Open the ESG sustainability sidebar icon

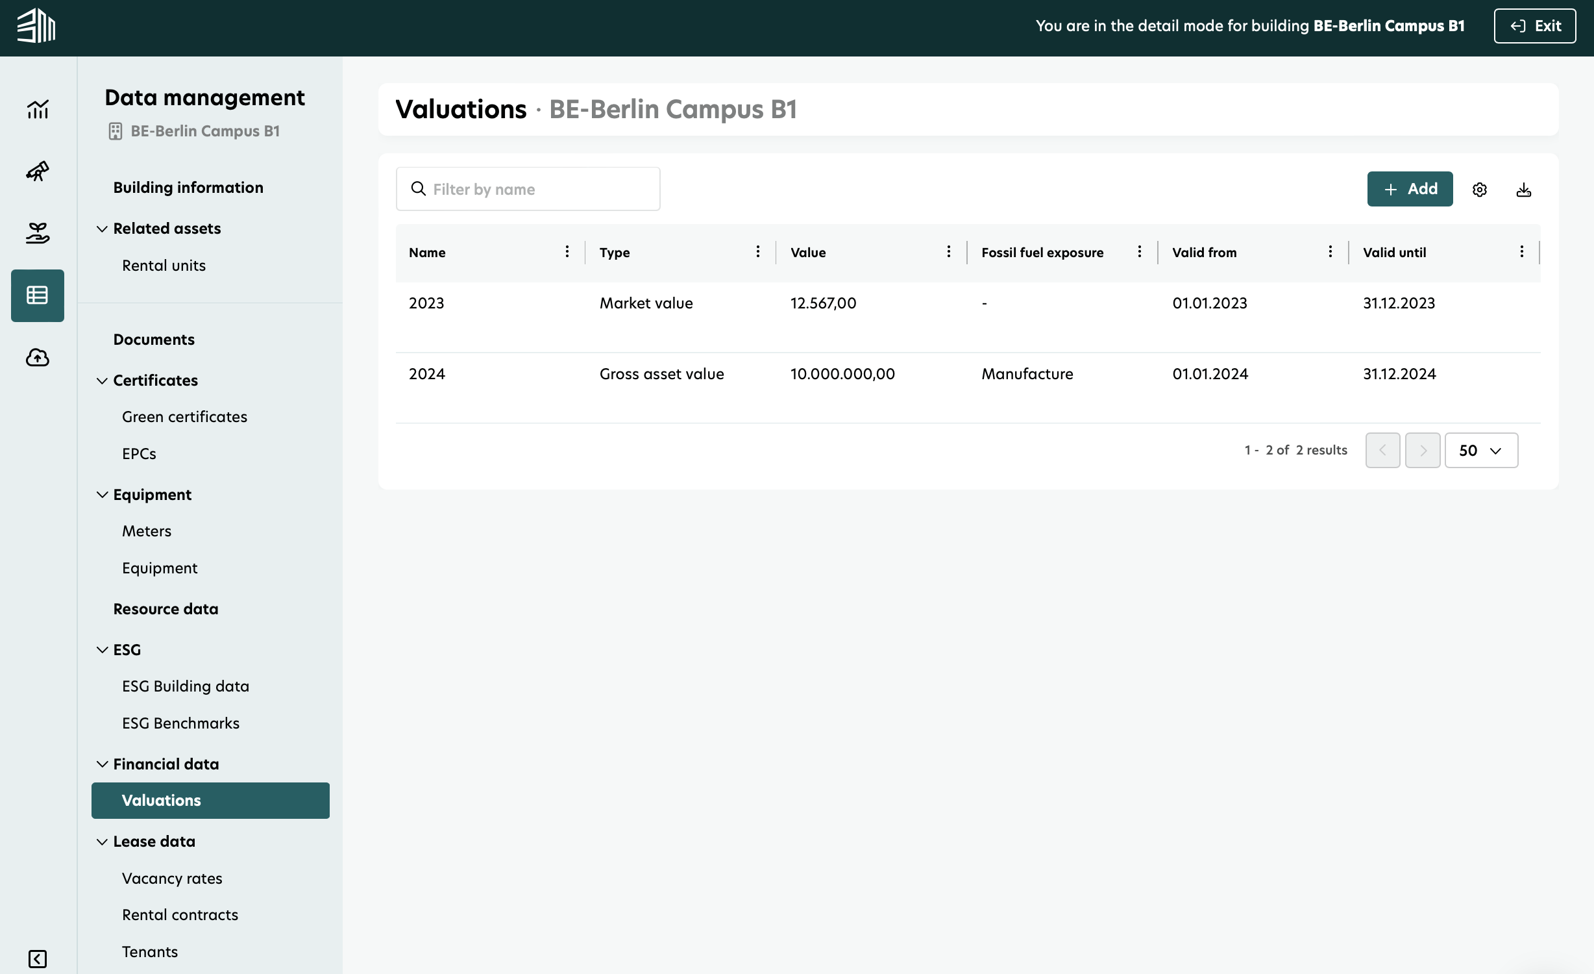point(37,232)
